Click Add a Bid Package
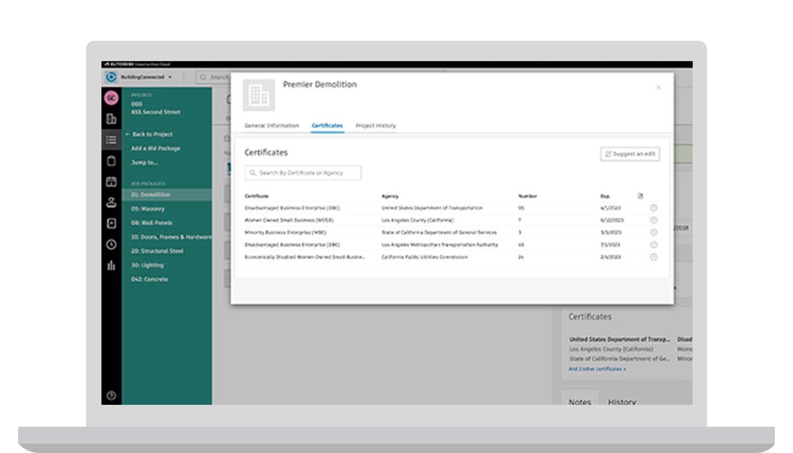Viewport: 793px width, 453px height. click(x=156, y=148)
